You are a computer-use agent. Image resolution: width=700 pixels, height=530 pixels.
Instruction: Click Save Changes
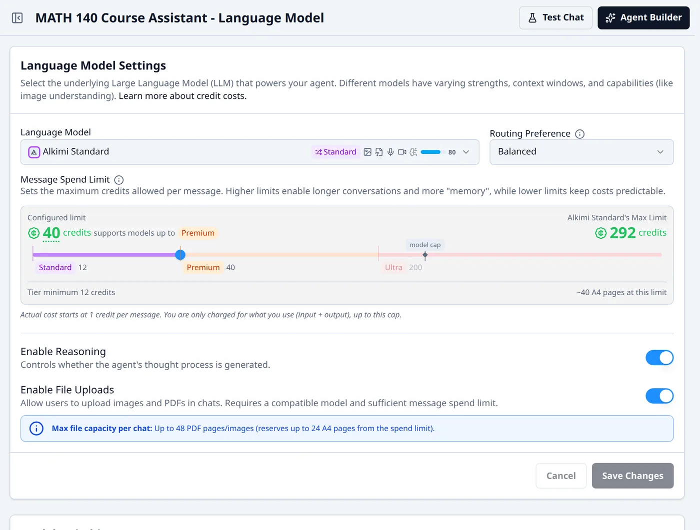(632, 476)
